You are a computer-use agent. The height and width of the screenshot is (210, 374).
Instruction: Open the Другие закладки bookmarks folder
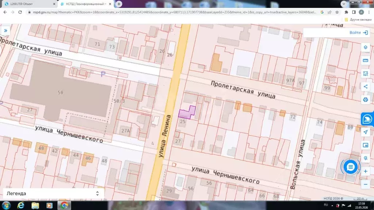click(x=358, y=20)
